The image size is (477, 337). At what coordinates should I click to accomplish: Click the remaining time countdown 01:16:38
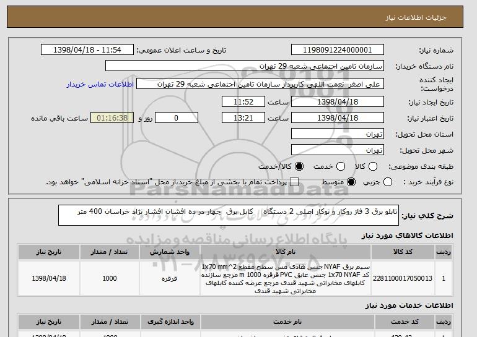[112, 118]
